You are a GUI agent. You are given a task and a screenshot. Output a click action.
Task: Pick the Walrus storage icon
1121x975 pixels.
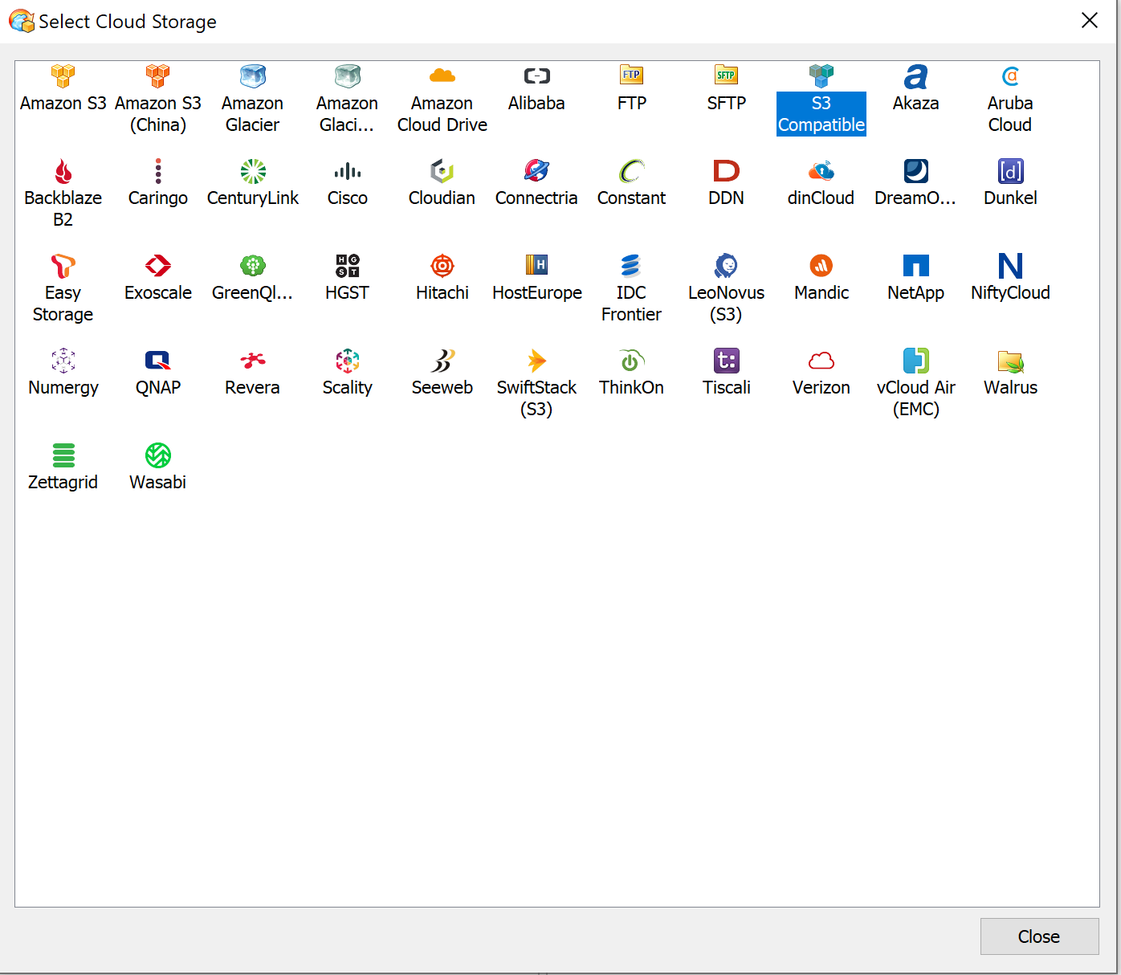(x=1010, y=361)
